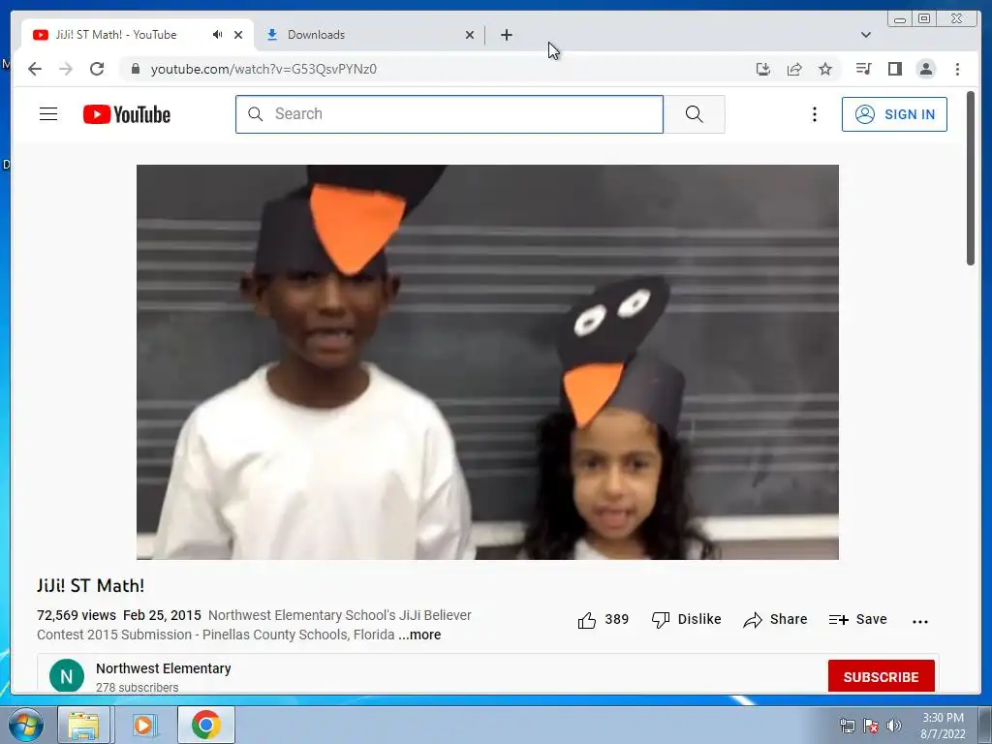Click the Chrome taskbar icon
The image size is (992, 744).
(206, 725)
